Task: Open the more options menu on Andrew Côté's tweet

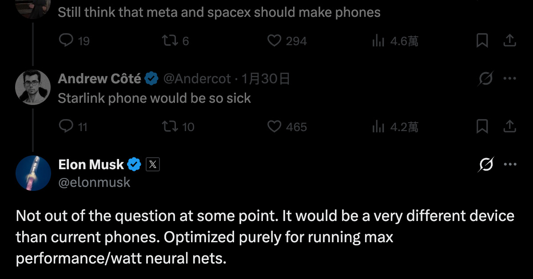Action: (x=510, y=78)
